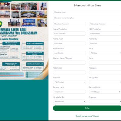Click the NIK Pendaftar input field
This screenshot has height=121, width=121.
point(105,34)
